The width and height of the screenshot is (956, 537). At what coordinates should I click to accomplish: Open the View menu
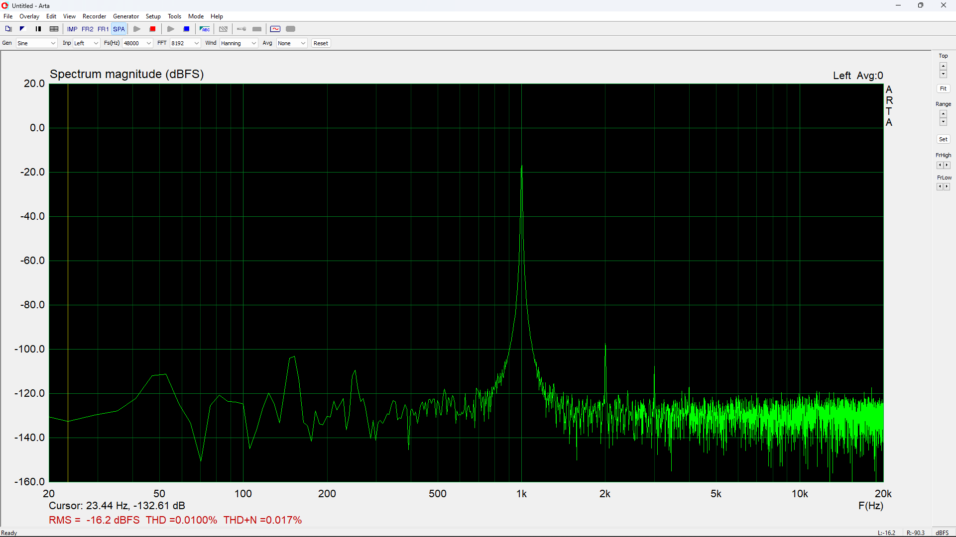pos(69,16)
